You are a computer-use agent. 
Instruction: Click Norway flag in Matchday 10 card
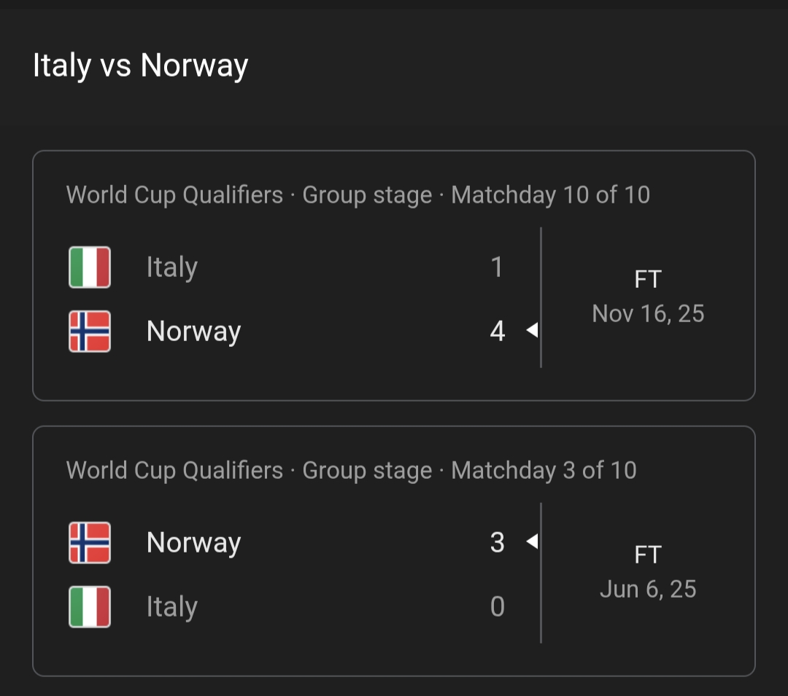click(90, 332)
